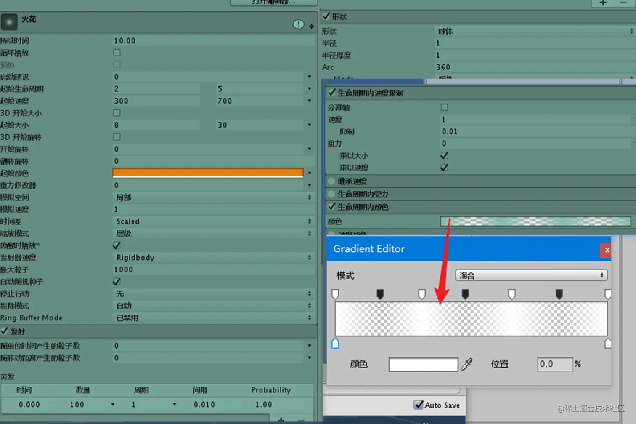
Task: Toggle the 3D 开始旋转 checkbox
Action: pyautogui.click(x=117, y=137)
